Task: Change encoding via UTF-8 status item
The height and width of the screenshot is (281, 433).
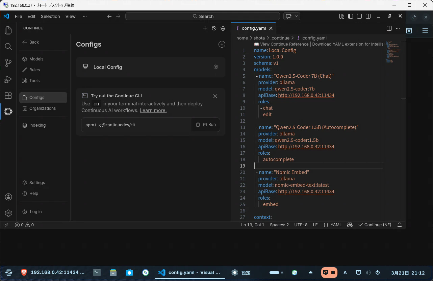Action: (301, 225)
